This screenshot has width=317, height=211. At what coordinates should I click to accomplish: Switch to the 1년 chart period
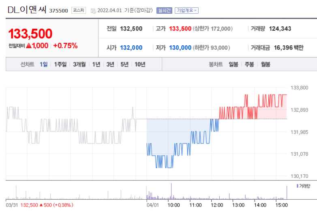click(96, 65)
